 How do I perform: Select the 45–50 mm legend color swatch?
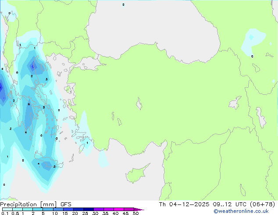[129, 209]
